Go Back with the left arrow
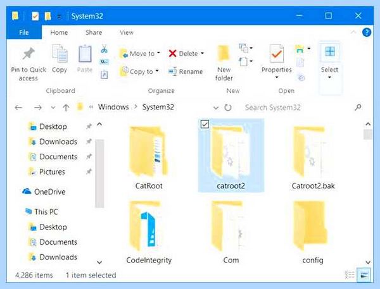This screenshot has height=289, width=380. tap(18, 108)
